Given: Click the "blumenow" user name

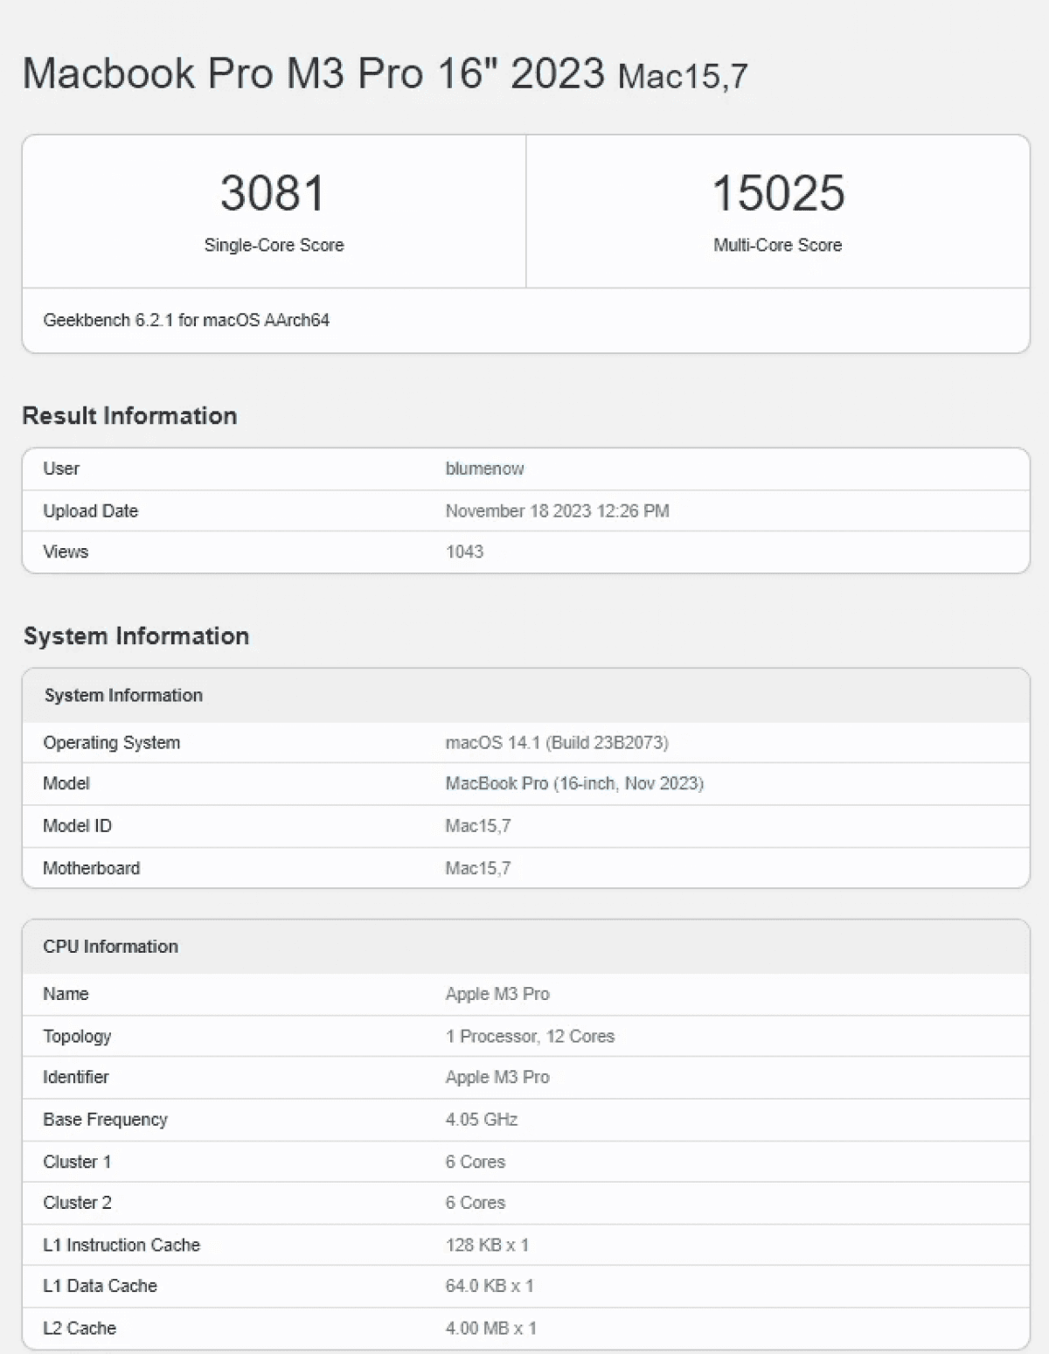Looking at the screenshot, I should pos(484,469).
